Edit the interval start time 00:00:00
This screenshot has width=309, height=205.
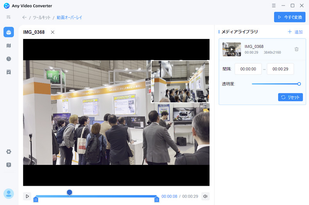pyautogui.click(x=248, y=69)
